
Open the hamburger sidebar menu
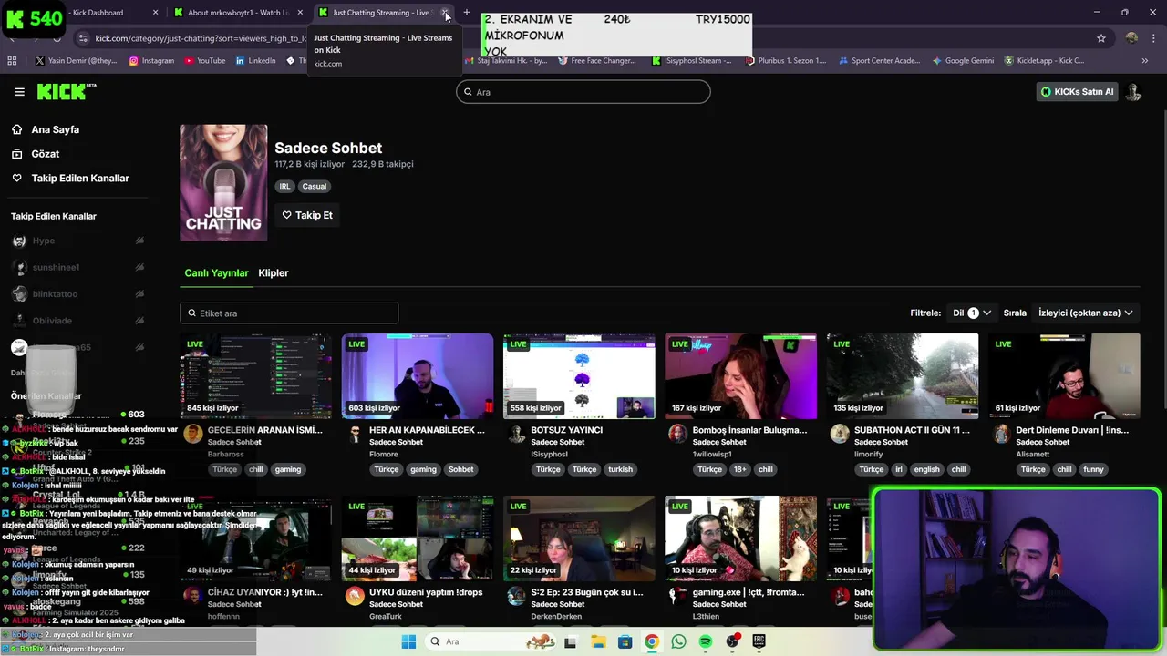coord(19,92)
